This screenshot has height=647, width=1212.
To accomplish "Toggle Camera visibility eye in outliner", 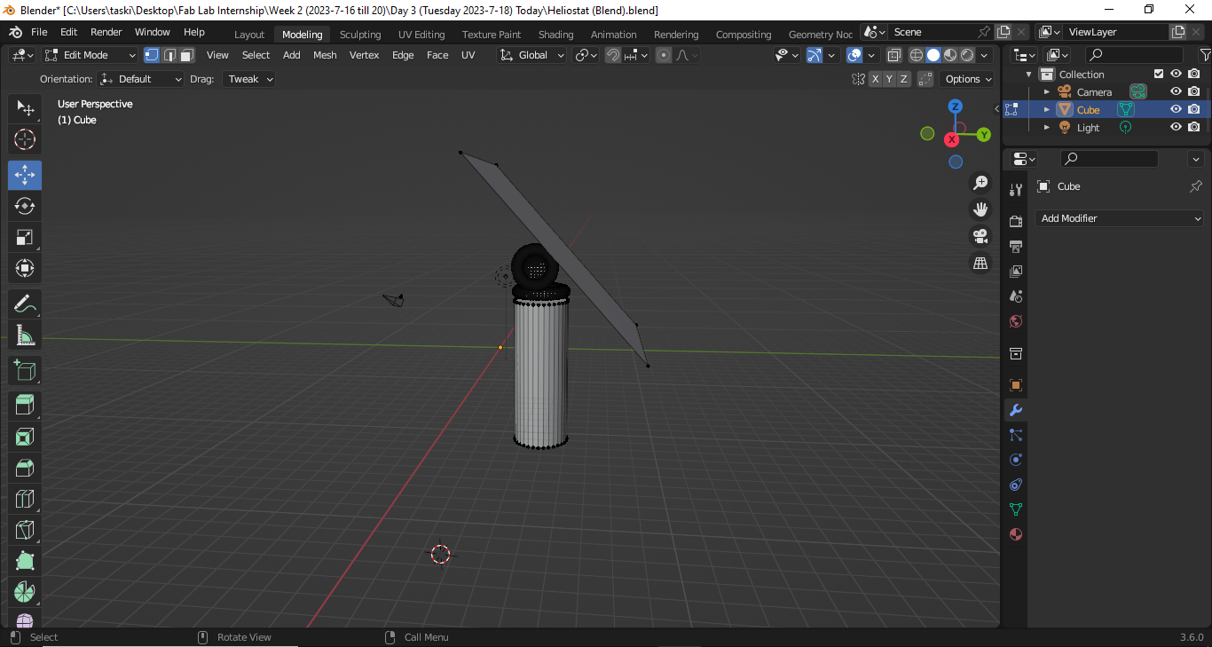I will point(1176,91).
